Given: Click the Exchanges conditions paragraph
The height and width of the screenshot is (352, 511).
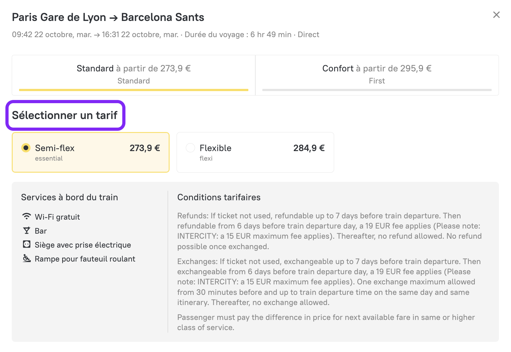Looking at the screenshot, I should (x=329, y=282).
